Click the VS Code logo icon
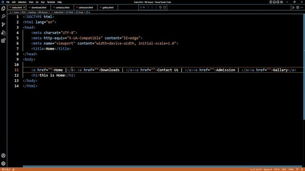This screenshot has height=171, width=305. pos(2,2)
